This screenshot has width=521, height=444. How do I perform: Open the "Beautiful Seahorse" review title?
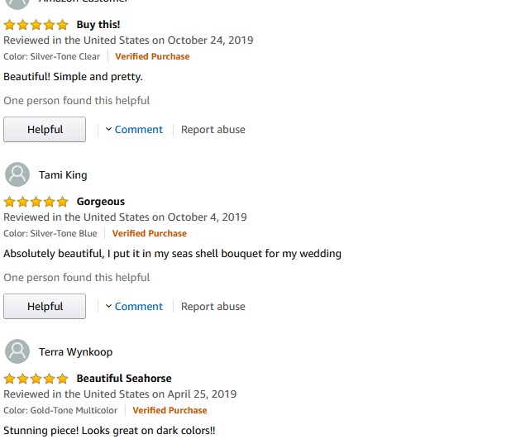point(124,379)
